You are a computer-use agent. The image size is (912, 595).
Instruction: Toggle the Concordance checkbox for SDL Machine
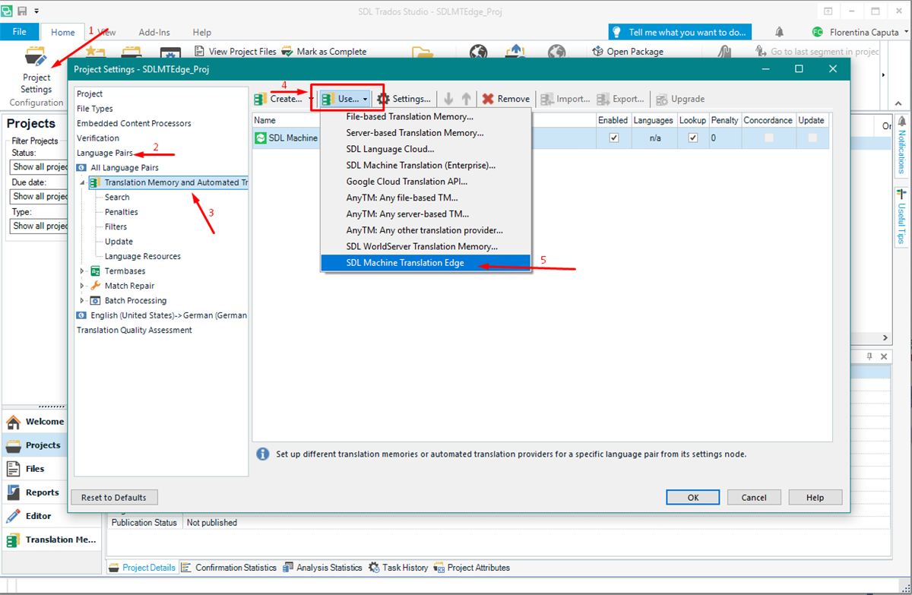point(769,138)
